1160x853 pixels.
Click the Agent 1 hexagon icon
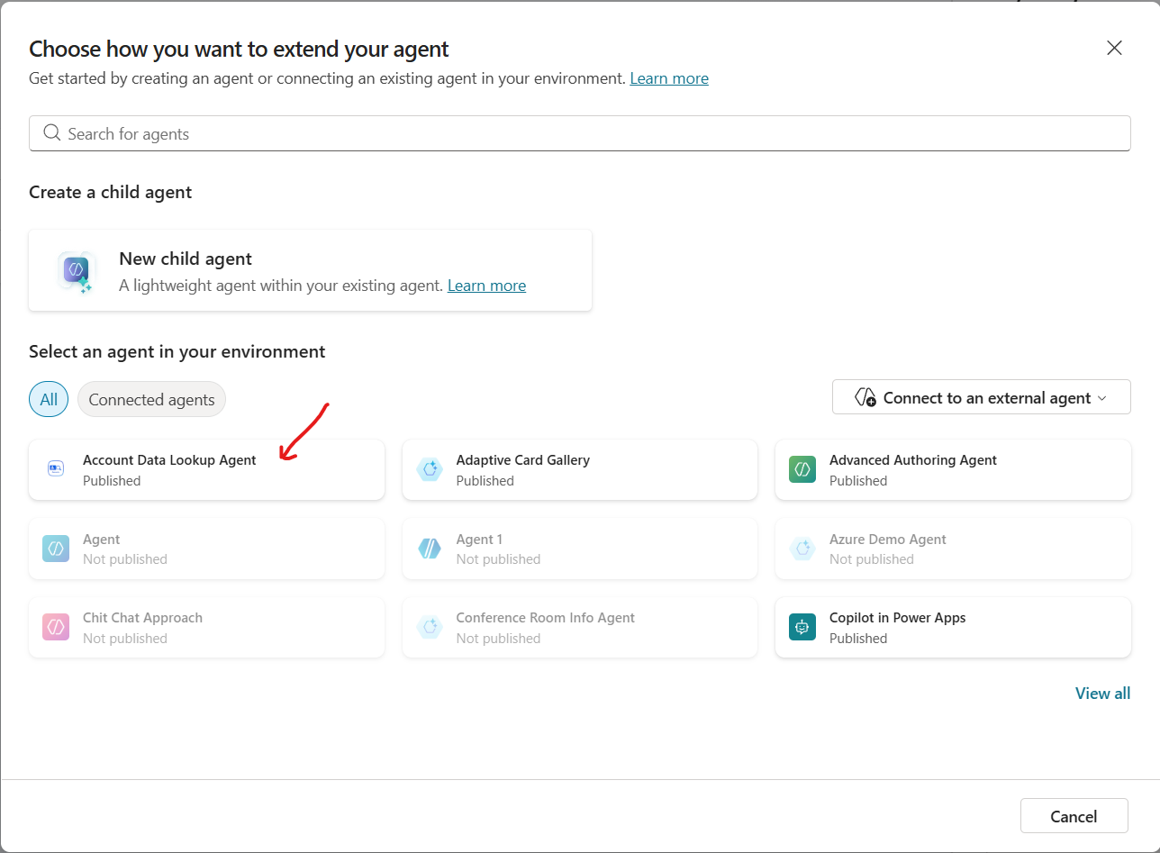(x=430, y=548)
